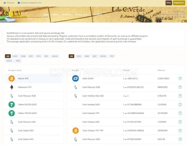Select Ethereum ETH row label
Screen dimensions: 187x145
point(25,87)
